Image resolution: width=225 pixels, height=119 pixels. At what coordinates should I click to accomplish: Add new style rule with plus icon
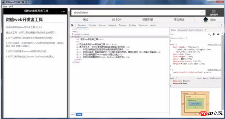pos(209,34)
